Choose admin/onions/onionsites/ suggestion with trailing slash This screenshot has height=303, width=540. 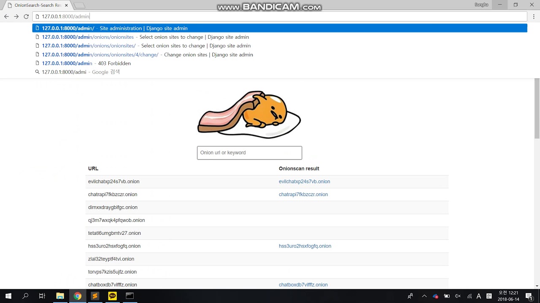point(280,46)
